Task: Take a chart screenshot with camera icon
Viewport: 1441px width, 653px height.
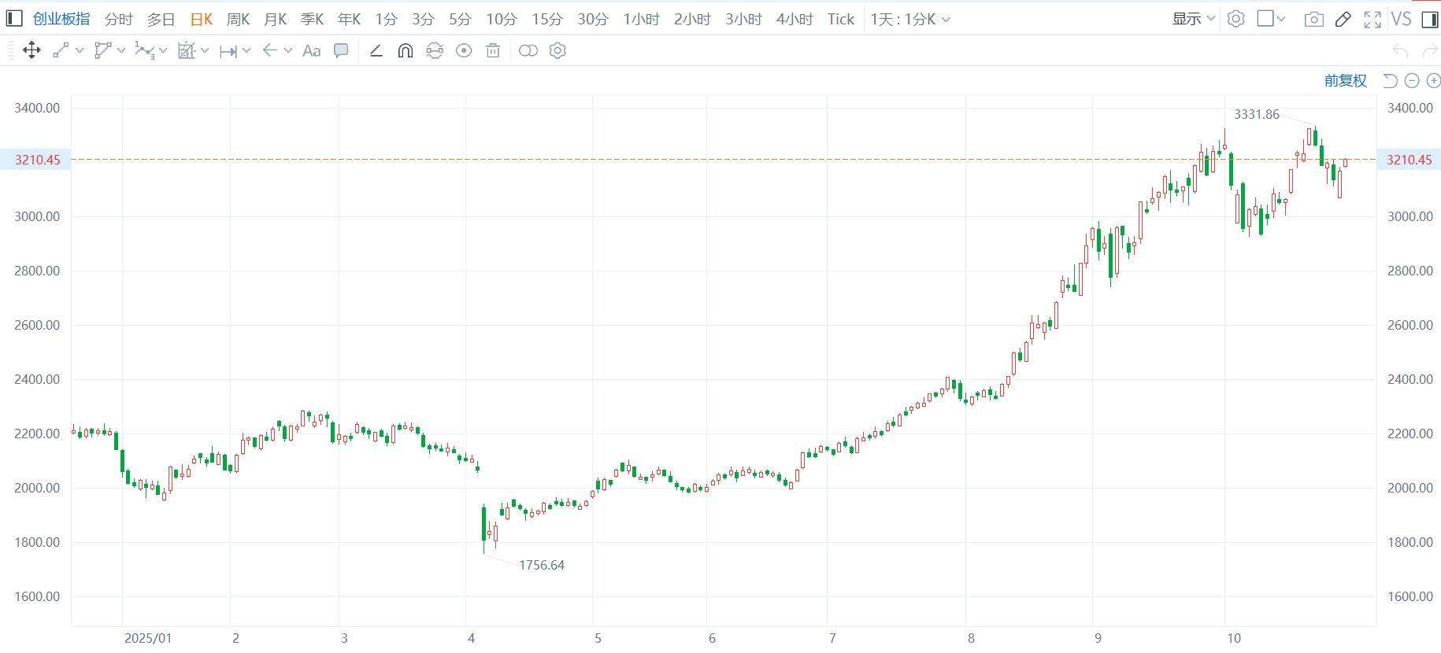Action: pos(1313,20)
